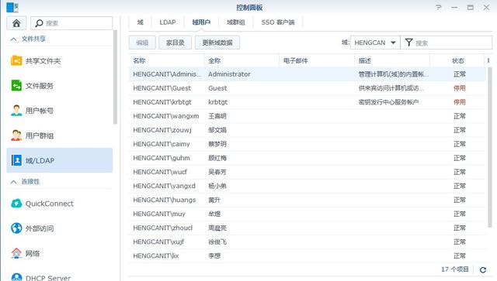The width and height of the screenshot is (497, 281).
Task: Sort by 状态 (Status) column header
Action: coord(457,60)
